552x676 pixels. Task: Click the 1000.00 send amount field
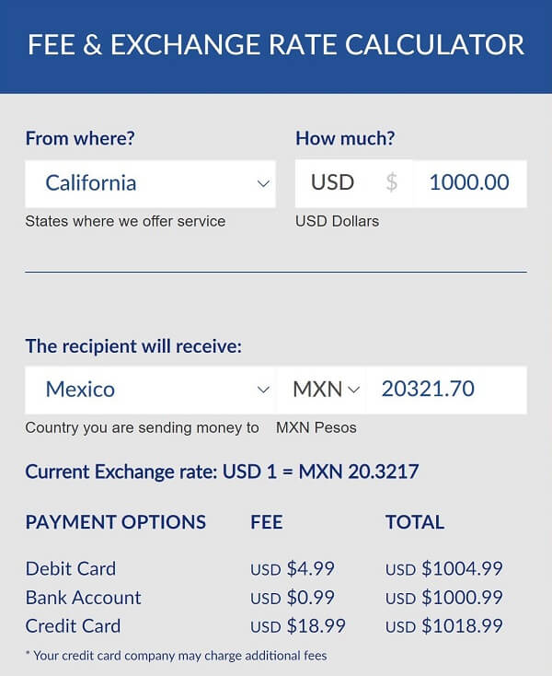[x=469, y=182]
